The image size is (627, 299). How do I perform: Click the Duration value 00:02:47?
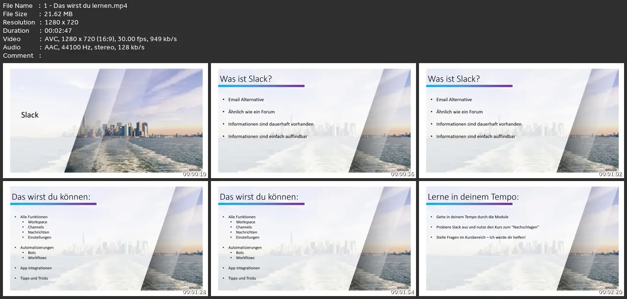(x=58, y=31)
